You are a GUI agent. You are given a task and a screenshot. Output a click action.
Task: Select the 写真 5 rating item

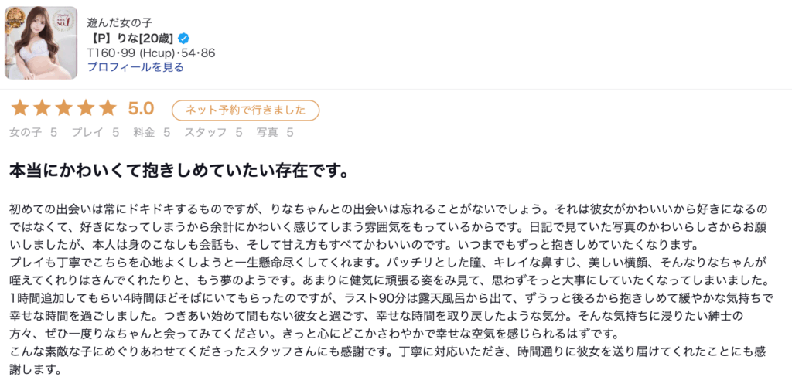click(275, 132)
